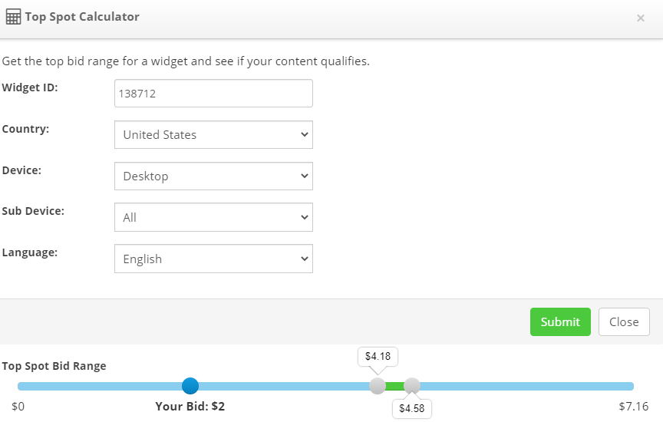
Task: Click the $0 minimum label
Action: pos(18,407)
